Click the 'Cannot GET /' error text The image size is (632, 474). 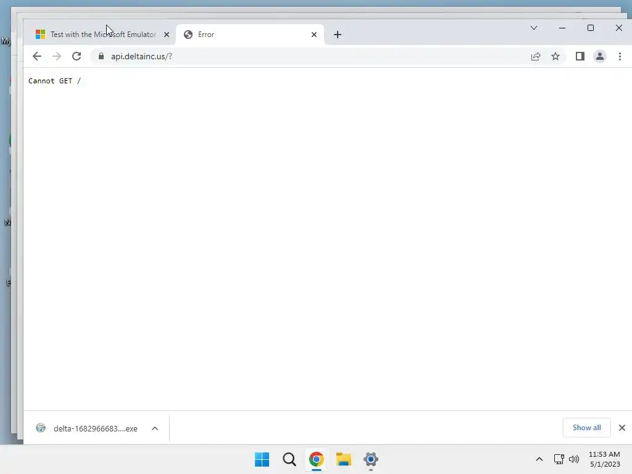54,81
